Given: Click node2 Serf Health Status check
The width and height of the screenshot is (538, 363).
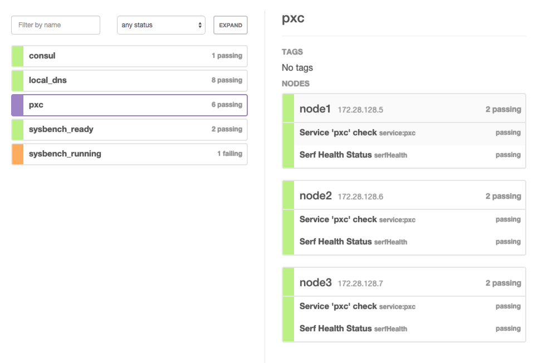Looking at the screenshot, I should click(409, 242).
